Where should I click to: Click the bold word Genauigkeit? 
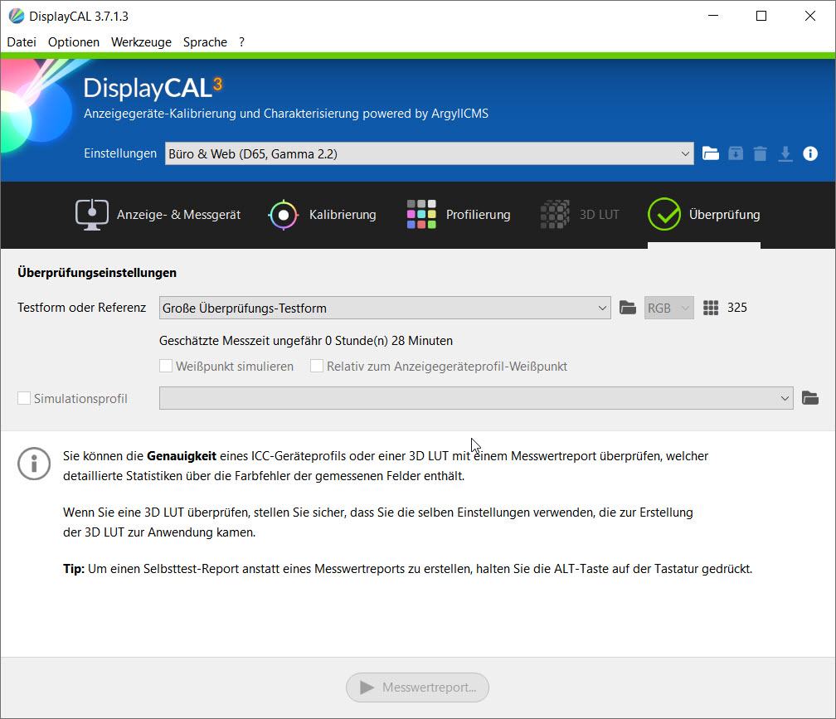pyautogui.click(x=182, y=456)
